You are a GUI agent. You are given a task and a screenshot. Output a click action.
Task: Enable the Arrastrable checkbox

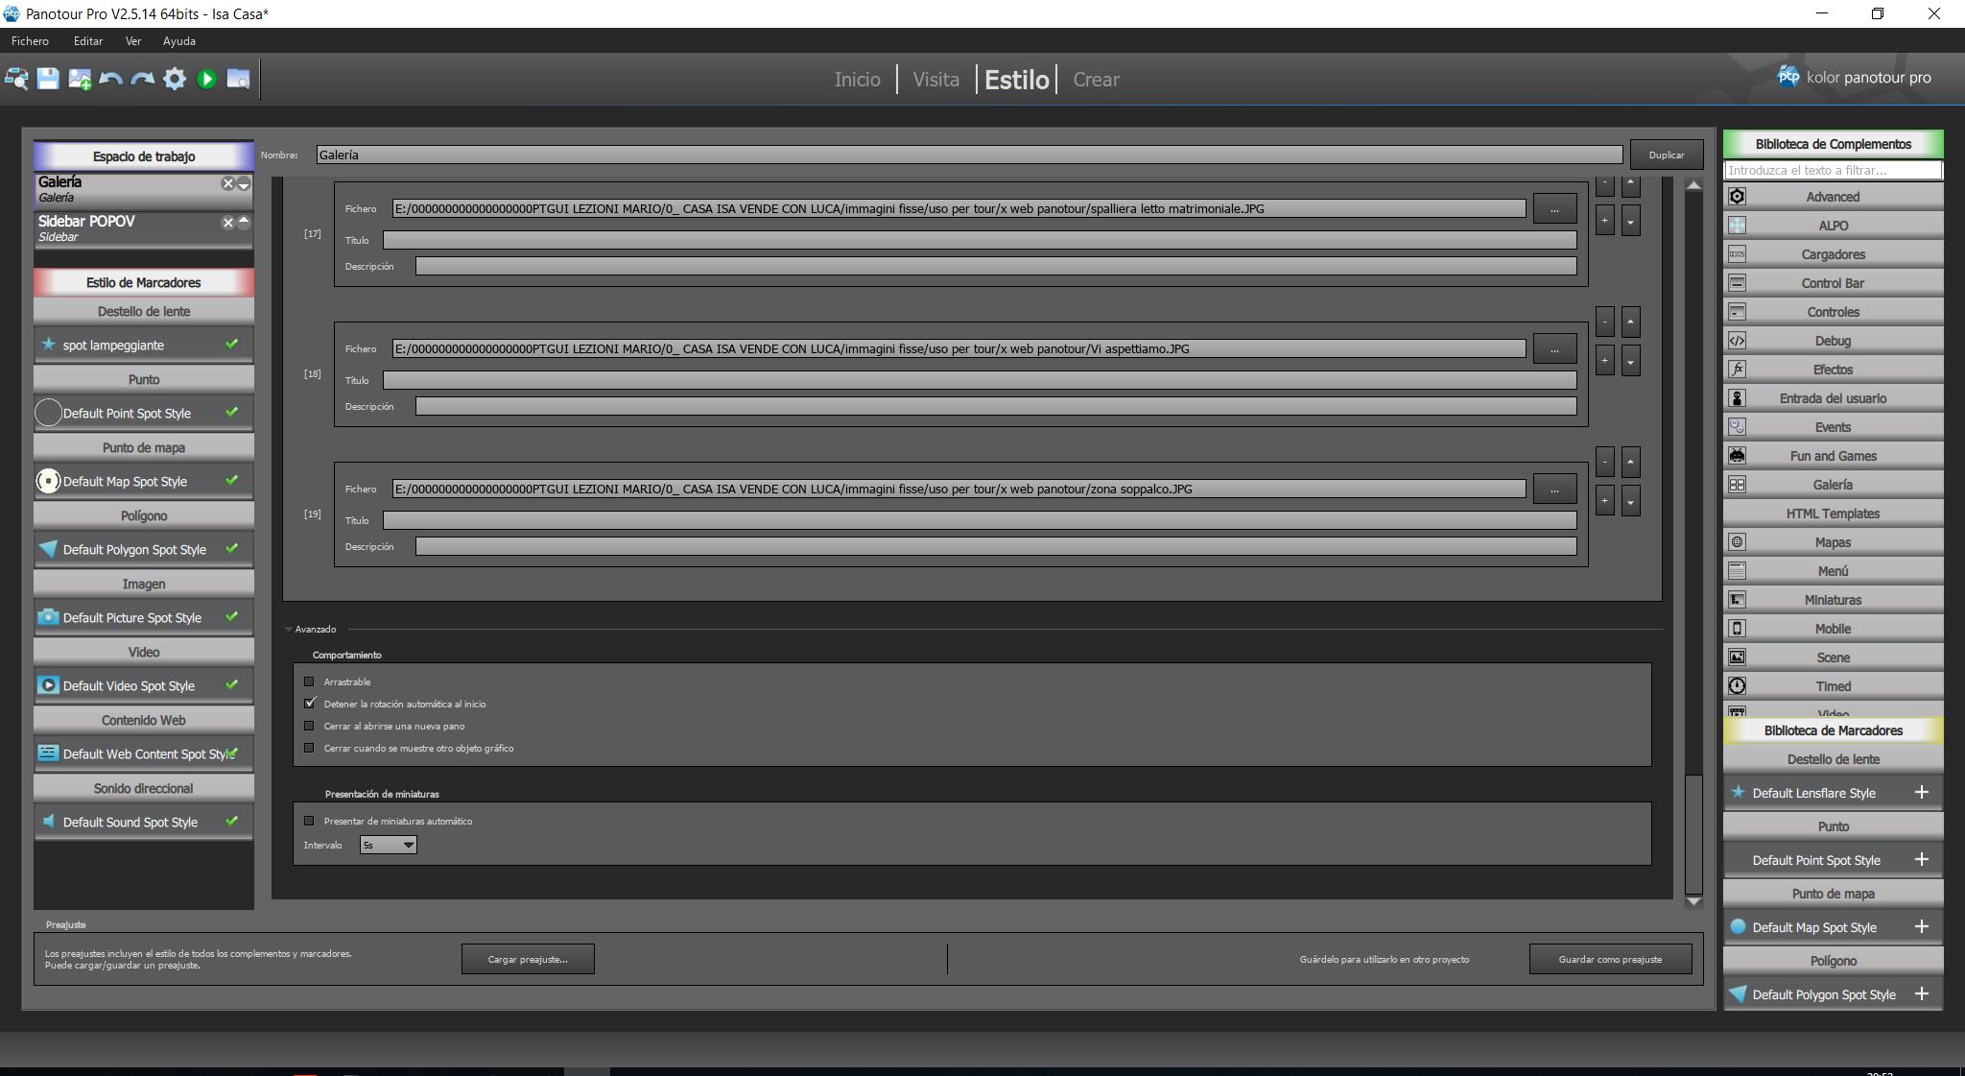coord(309,681)
